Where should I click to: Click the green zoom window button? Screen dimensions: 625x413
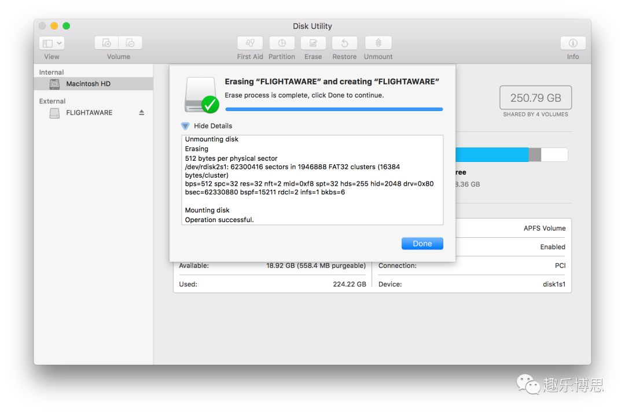click(x=67, y=26)
